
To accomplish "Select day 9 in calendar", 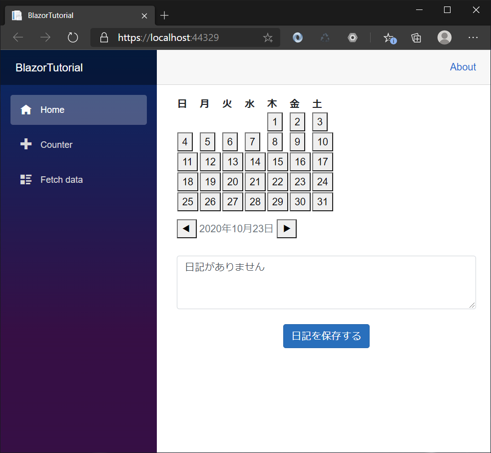I will point(298,142).
